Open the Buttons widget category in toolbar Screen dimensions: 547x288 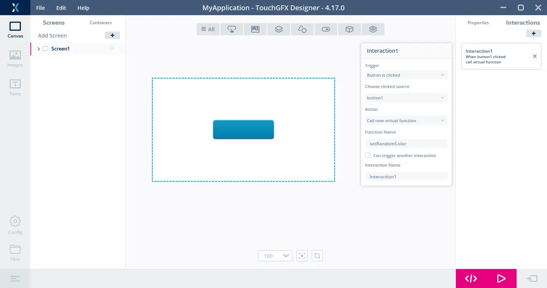232,29
